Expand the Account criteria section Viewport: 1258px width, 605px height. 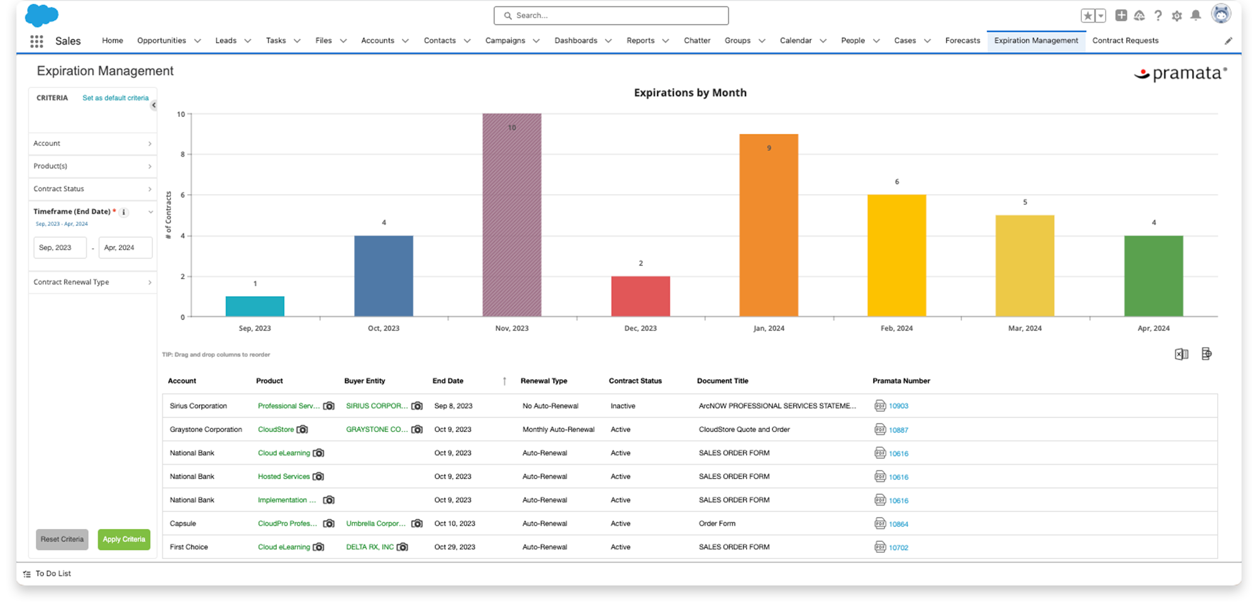tap(92, 143)
